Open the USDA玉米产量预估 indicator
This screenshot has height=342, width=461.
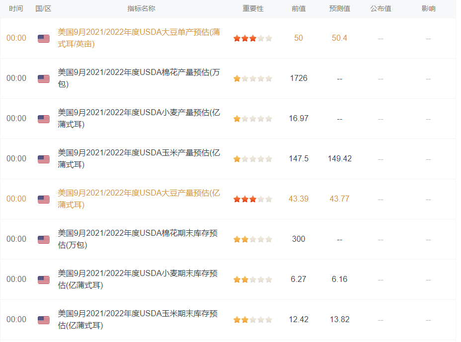coord(139,159)
